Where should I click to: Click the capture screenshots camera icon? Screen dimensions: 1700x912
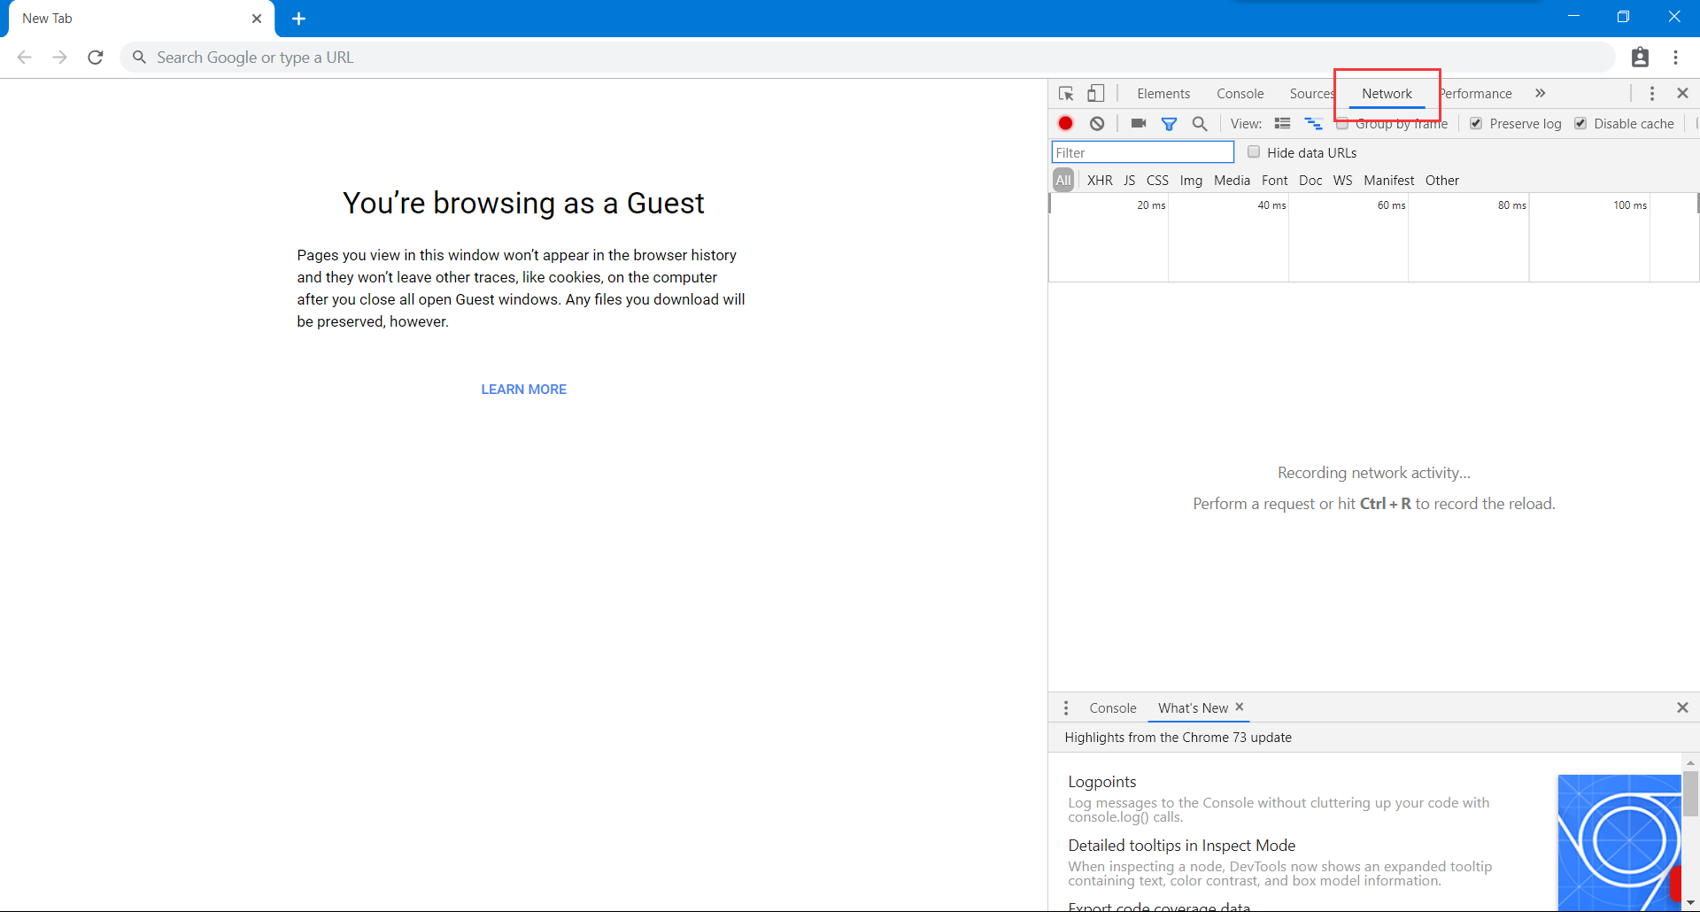click(x=1139, y=124)
